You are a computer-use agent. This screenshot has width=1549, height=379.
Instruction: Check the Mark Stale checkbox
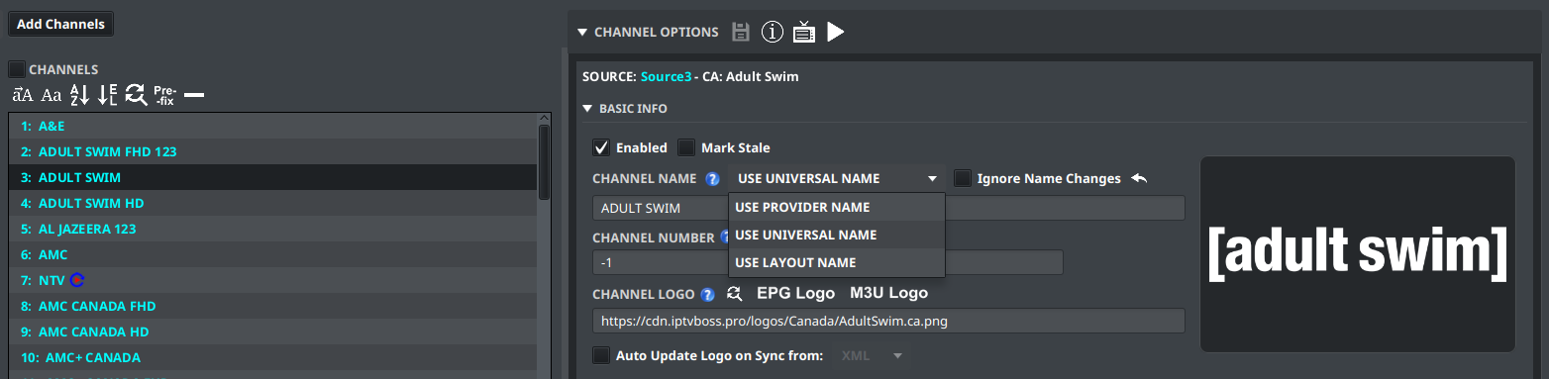tap(686, 147)
